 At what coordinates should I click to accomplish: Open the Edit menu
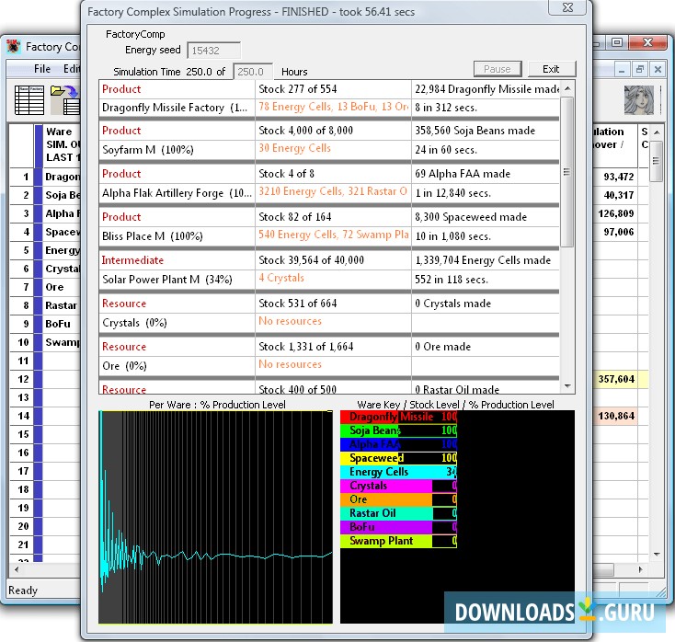[71, 69]
